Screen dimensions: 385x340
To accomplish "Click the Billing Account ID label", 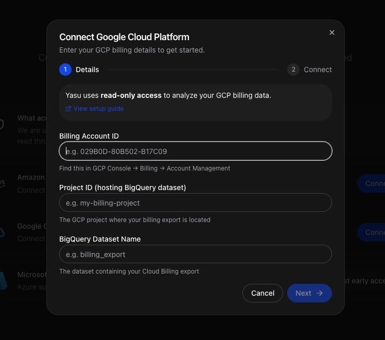I will pos(89,136).
